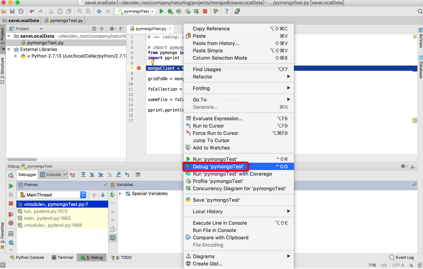Select Evaluate Expression... in the context menu

239,118
